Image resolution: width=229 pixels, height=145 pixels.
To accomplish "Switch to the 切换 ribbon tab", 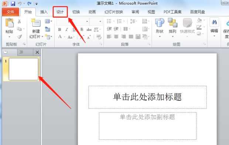I will (x=76, y=12).
